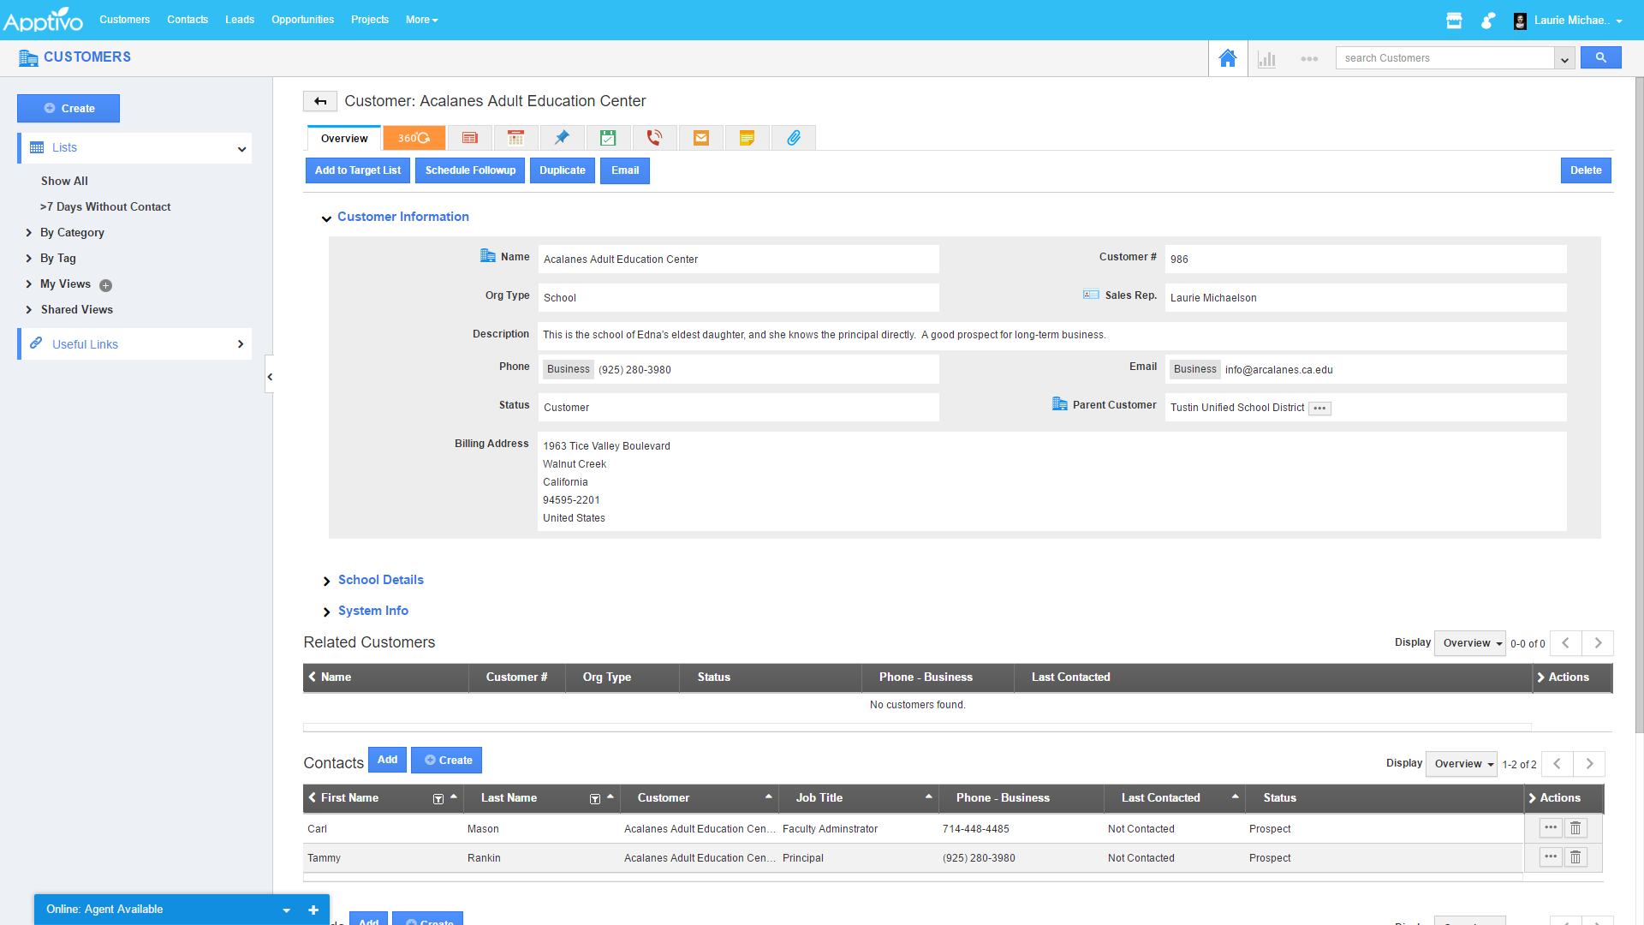Click the search Customers field
This screenshot has height=925, width=1644.
(1445, 58)
